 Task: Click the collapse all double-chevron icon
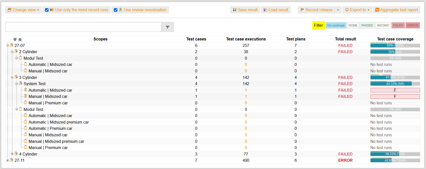(x=20, y=39)
